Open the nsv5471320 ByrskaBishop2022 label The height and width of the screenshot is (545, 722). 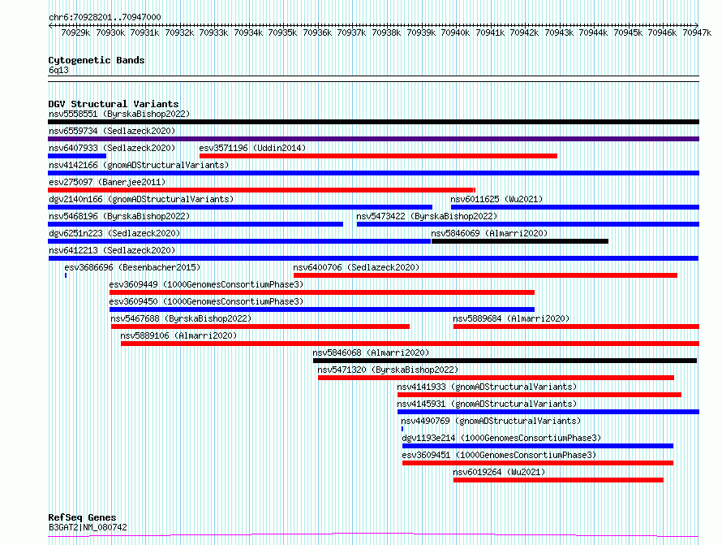388,370
